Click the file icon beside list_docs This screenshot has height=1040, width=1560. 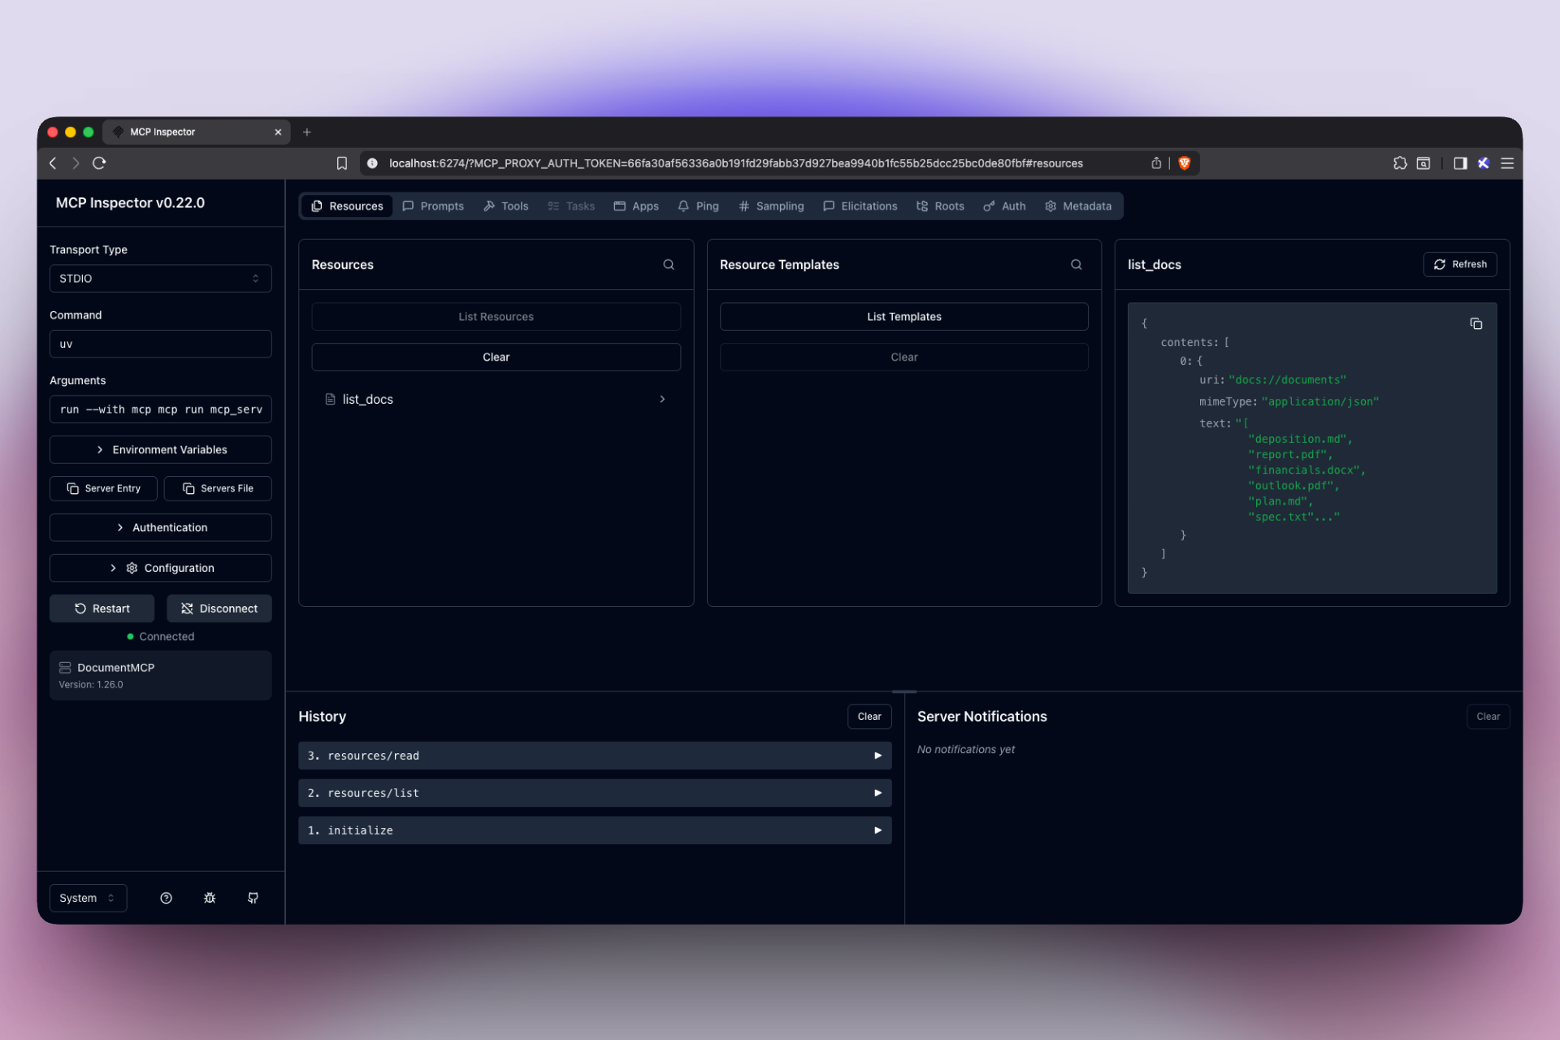pyautogui.click(x=330, y=399)
